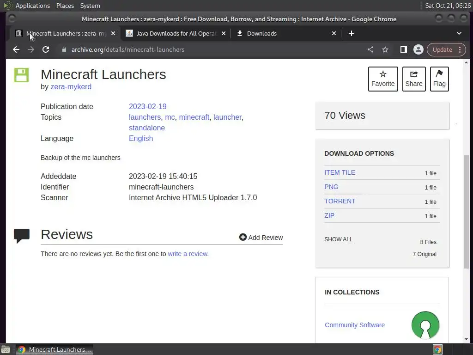
Task: Click the page vertical scrollbar thumb
Action: click(467, 211)
